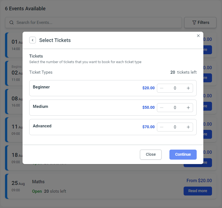Decrease Beginner ticket count with minus
This screenshot has width=222, height=208.
click(162, 88)
